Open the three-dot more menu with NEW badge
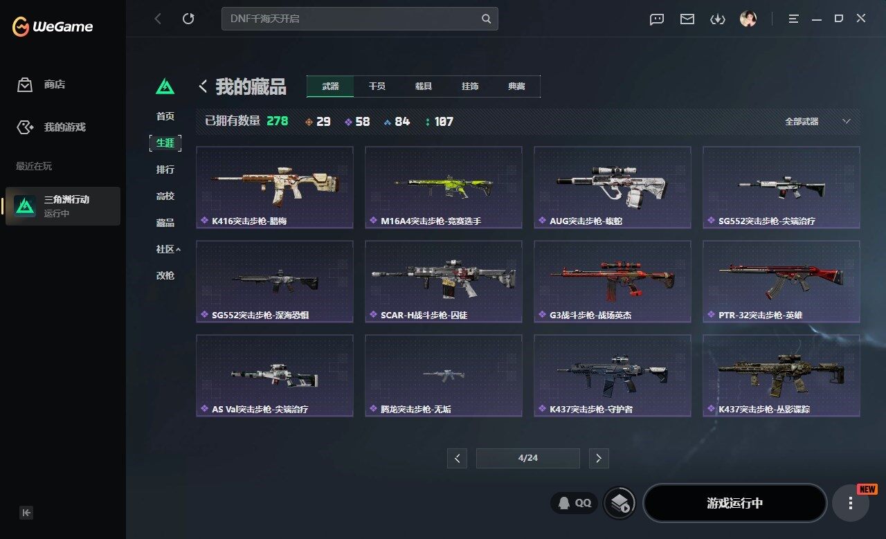This screenshot has width=886, height=539. pyautogui.click(x=851, y=503)
